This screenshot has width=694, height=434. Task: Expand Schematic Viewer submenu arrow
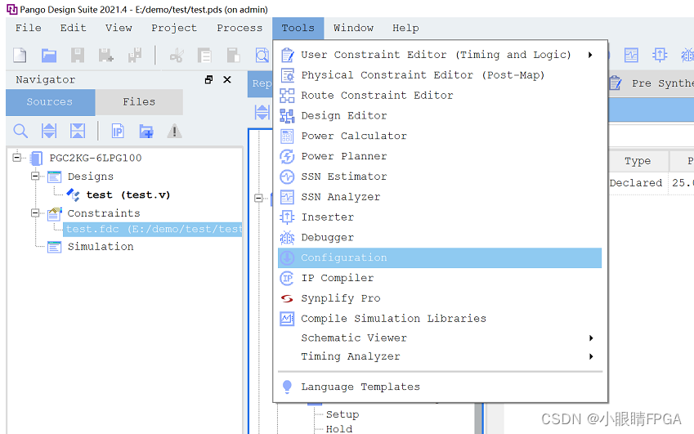(591, 338)
